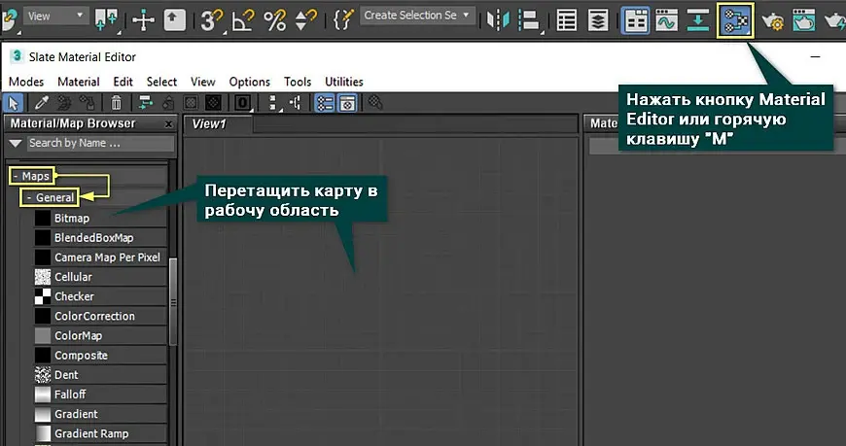Image resolution: width=846 pixels, height=446 pixels.
Task: Click the Put Material to Scene icon
Action: pyautogui.click(x=64, y=102)
